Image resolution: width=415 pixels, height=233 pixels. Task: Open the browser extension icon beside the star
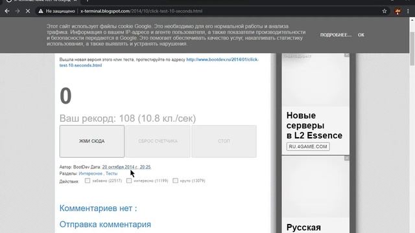[x=397, y=11]
